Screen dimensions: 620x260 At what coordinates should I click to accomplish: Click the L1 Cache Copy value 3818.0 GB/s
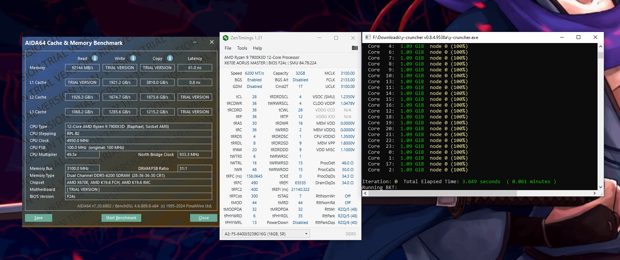pos(157,82)
